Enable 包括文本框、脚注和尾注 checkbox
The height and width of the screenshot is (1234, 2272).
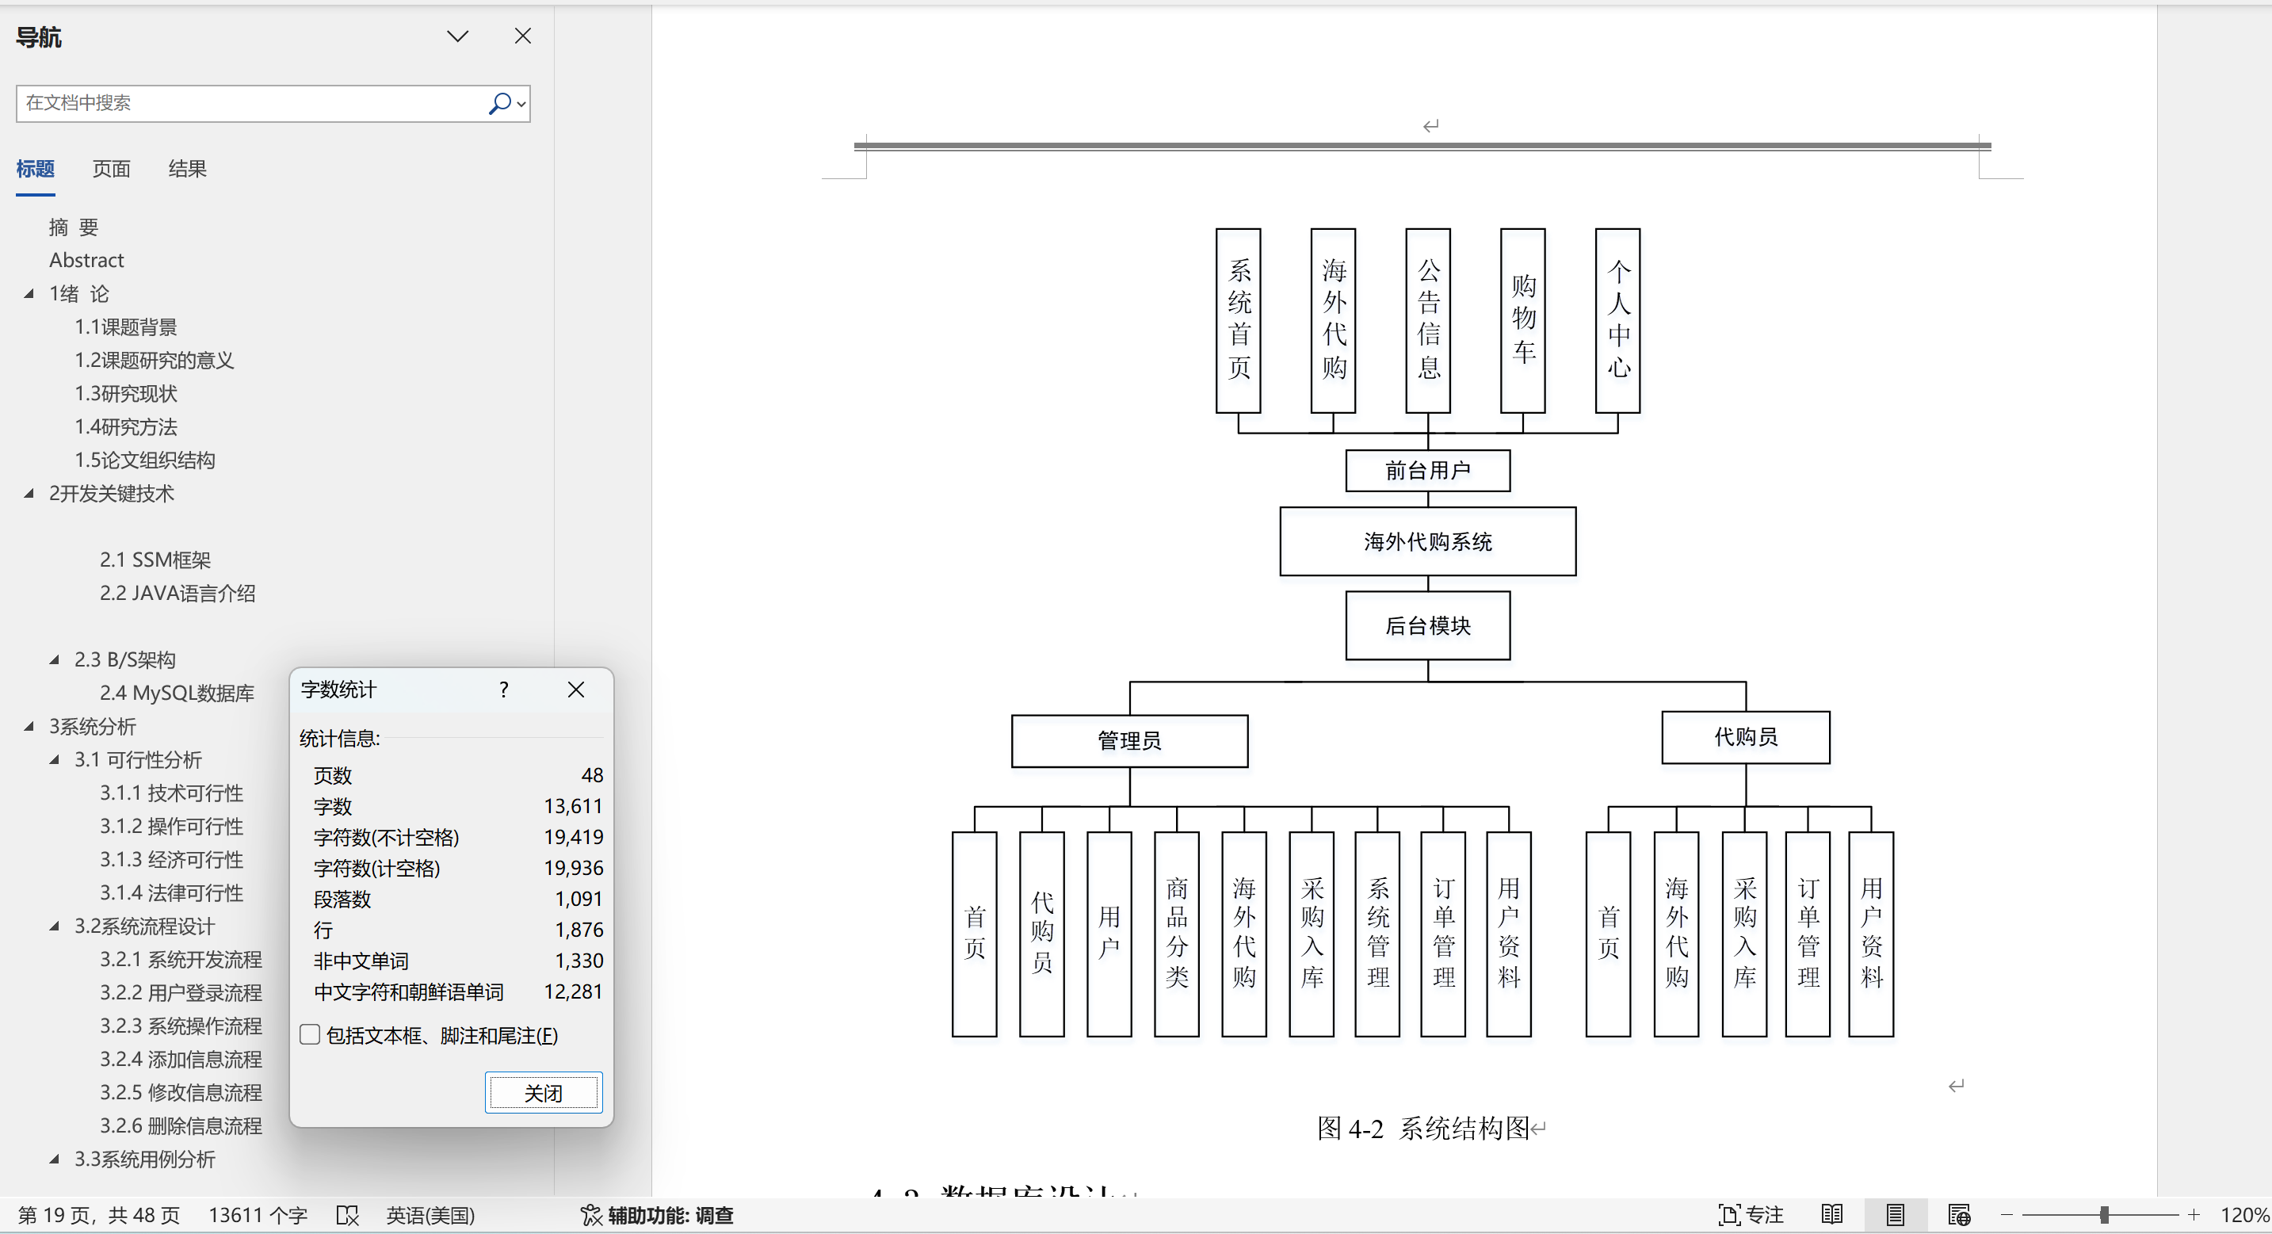point(310,1034)
